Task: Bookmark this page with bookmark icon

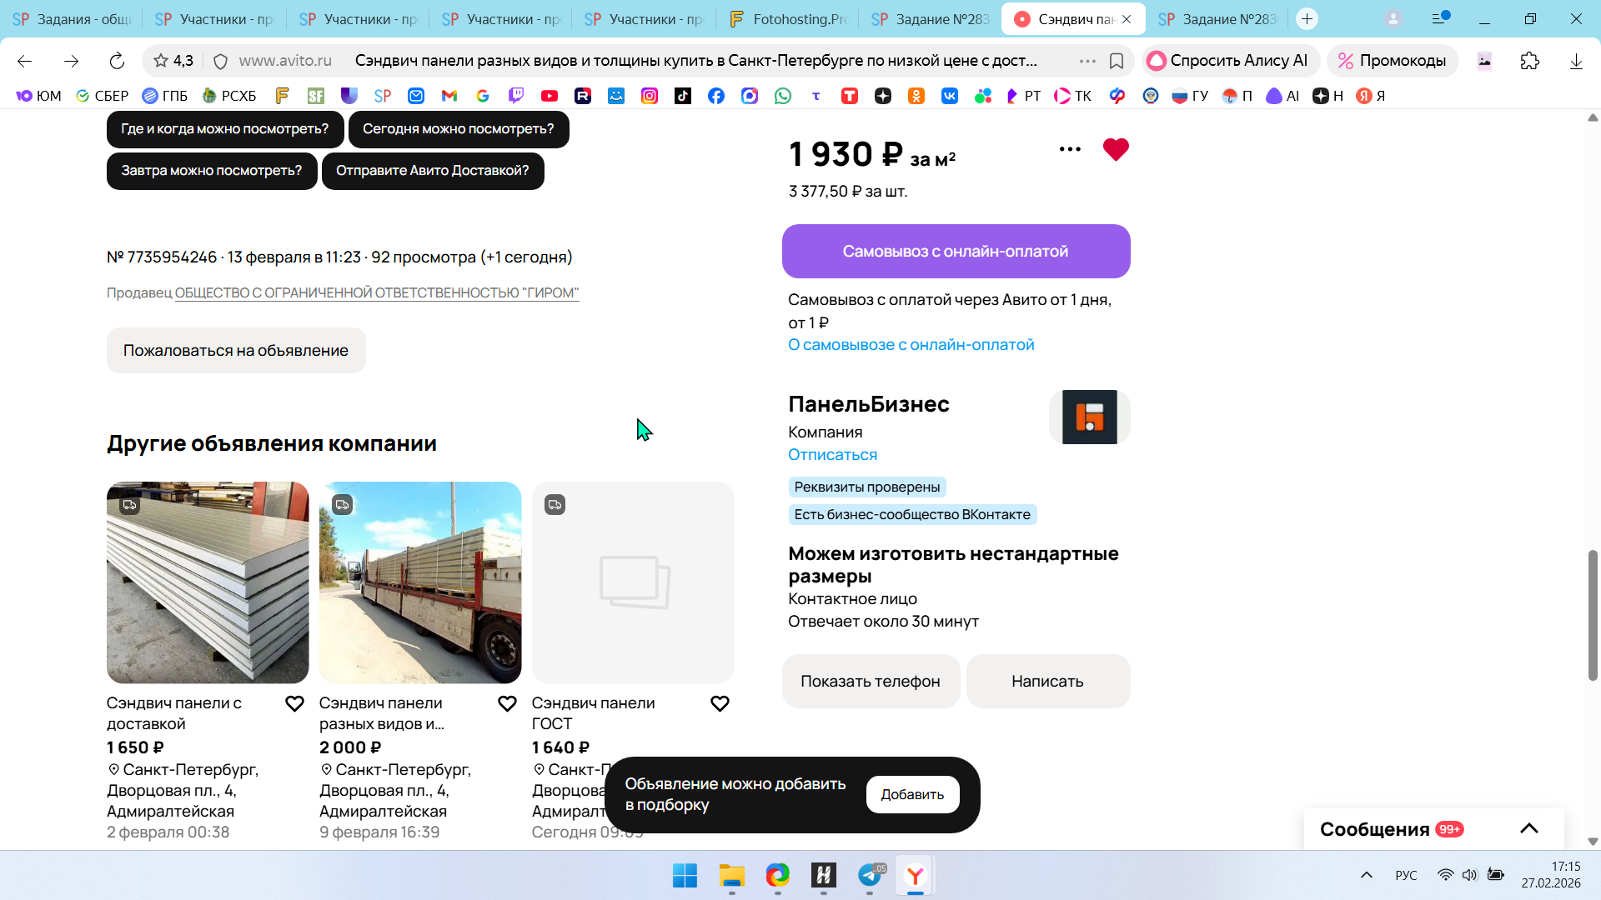Action: tap(1117, 61)
